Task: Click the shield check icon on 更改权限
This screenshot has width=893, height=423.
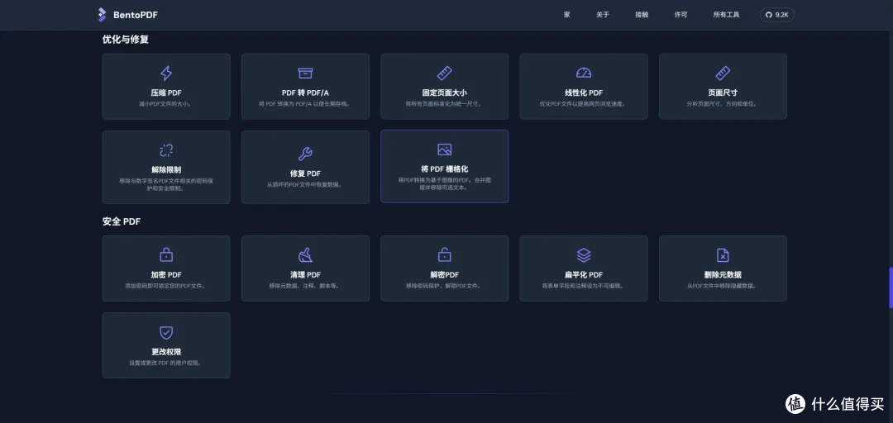Action: (166, 332)
